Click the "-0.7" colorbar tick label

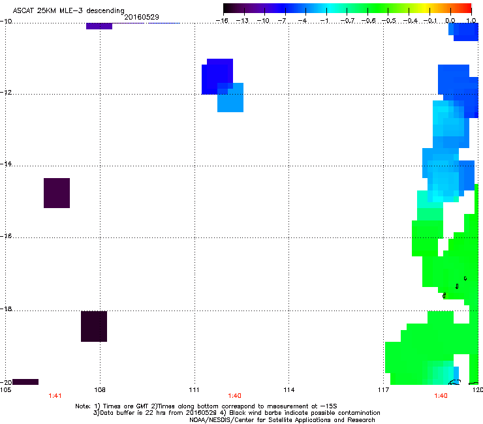(x=347, y=21)
